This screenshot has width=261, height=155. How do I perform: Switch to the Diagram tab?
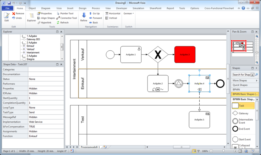pos(46,8)
